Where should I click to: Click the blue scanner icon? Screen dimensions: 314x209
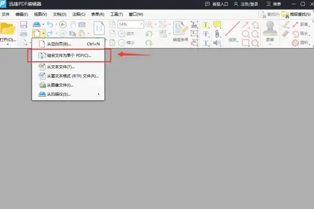(x=37, y=25)
